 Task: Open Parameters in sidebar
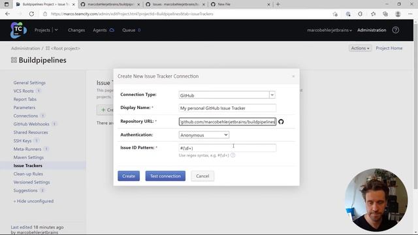24,108
